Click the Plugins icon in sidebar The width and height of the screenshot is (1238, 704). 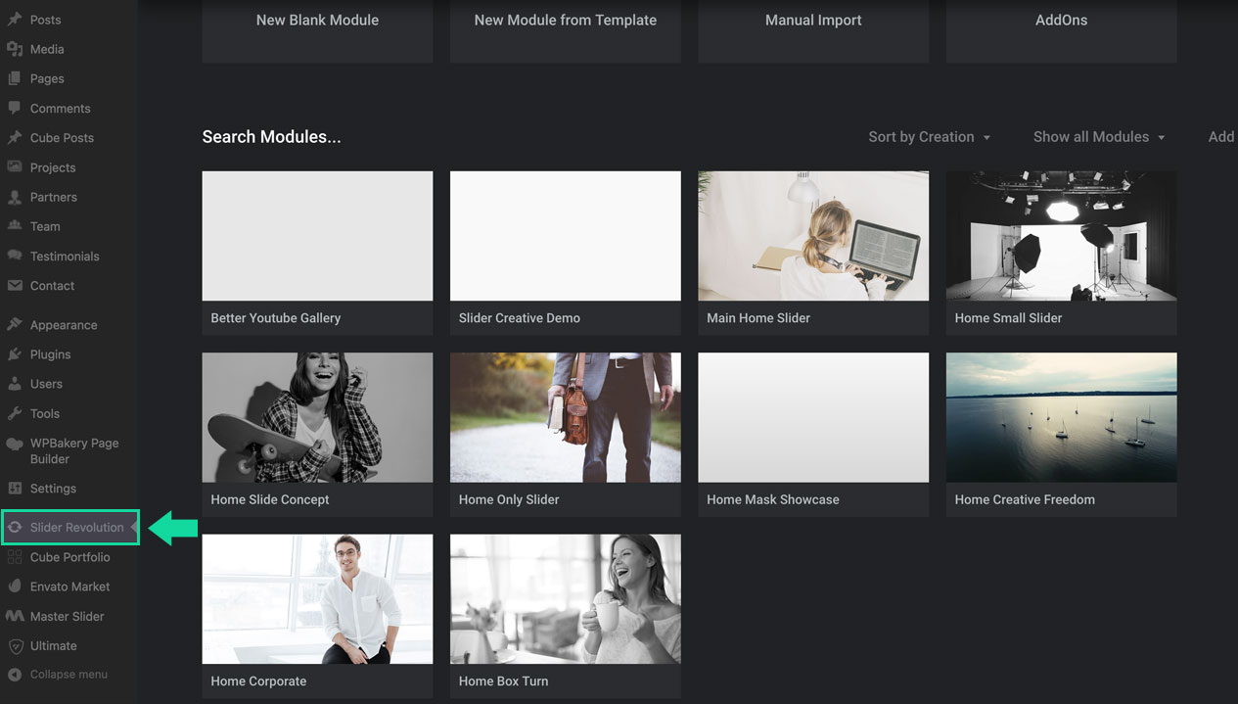(x=15, y=354)
